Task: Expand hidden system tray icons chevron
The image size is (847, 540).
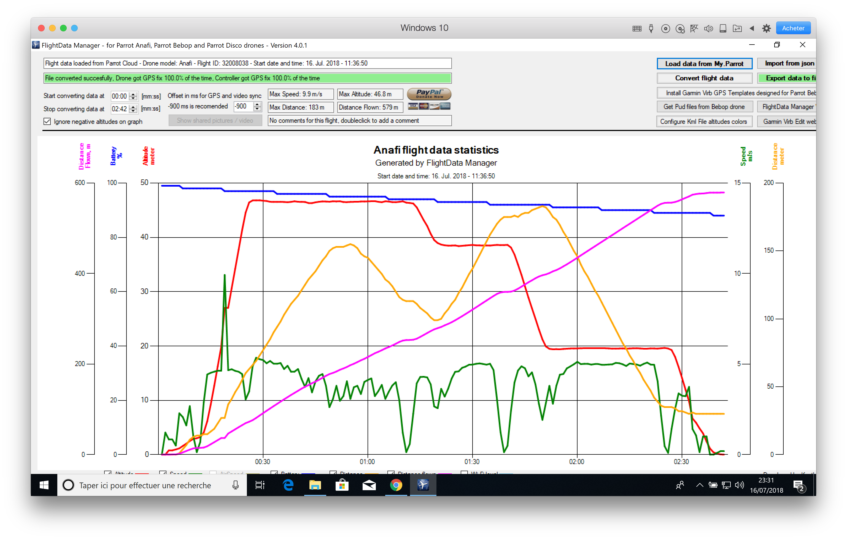Action: [x=700, y=485]
